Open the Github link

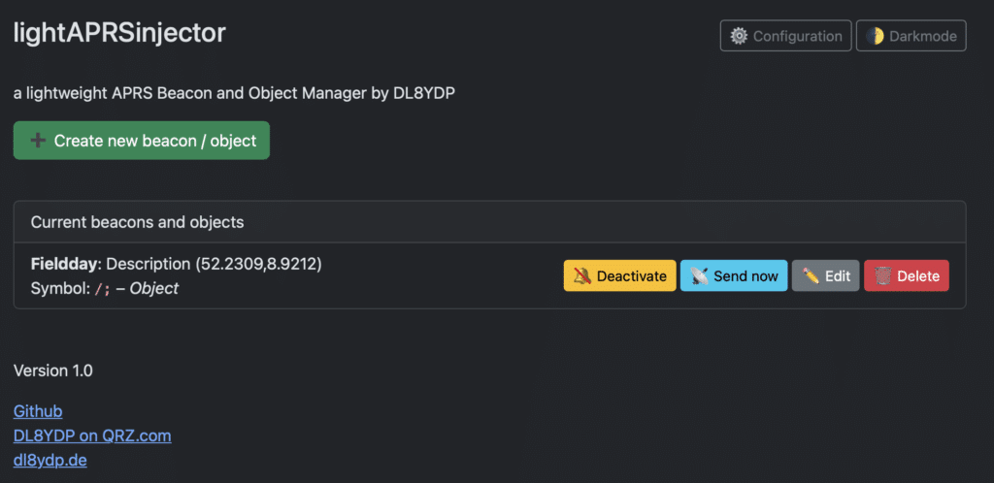click(38, 411)
